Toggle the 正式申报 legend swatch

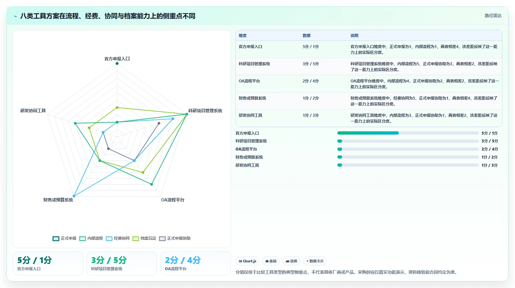pyautogui.click(x=56, y=238)
